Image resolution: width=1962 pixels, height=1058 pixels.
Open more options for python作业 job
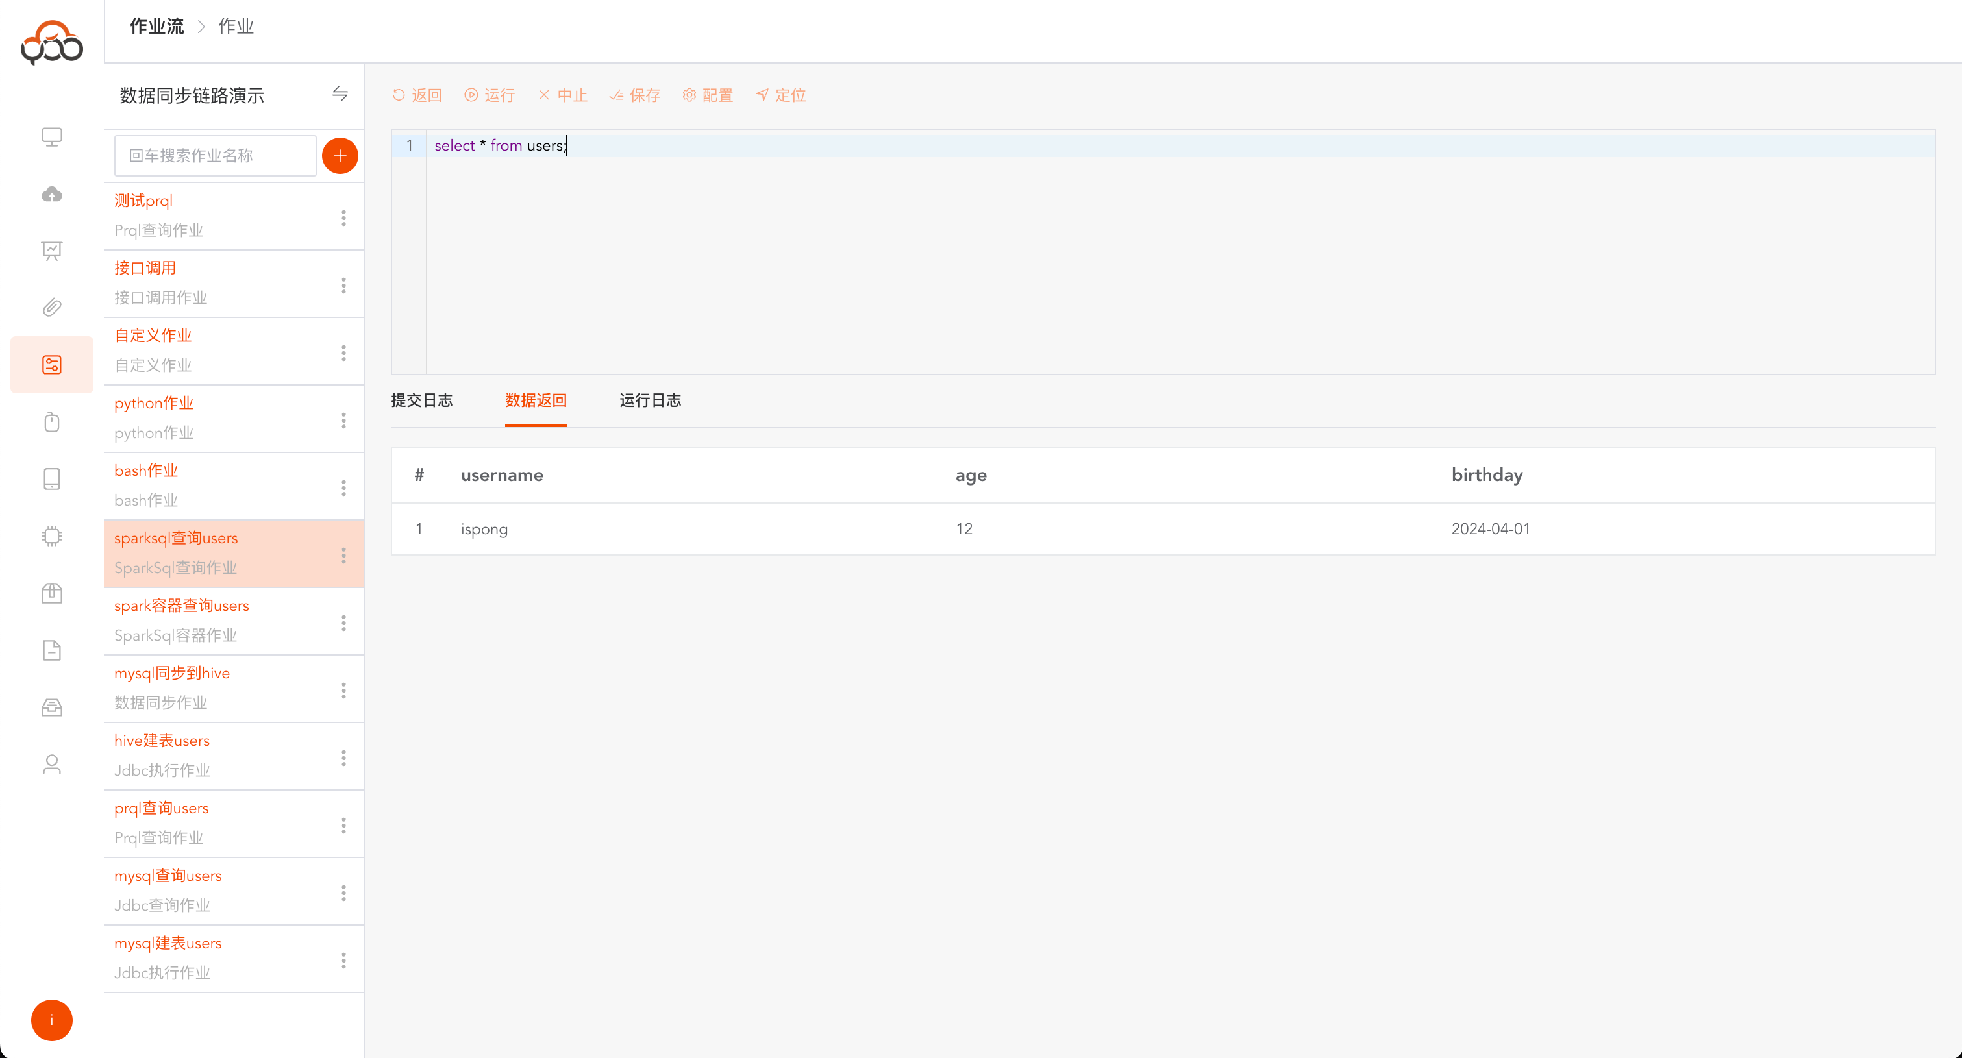(x=343, y=421)
